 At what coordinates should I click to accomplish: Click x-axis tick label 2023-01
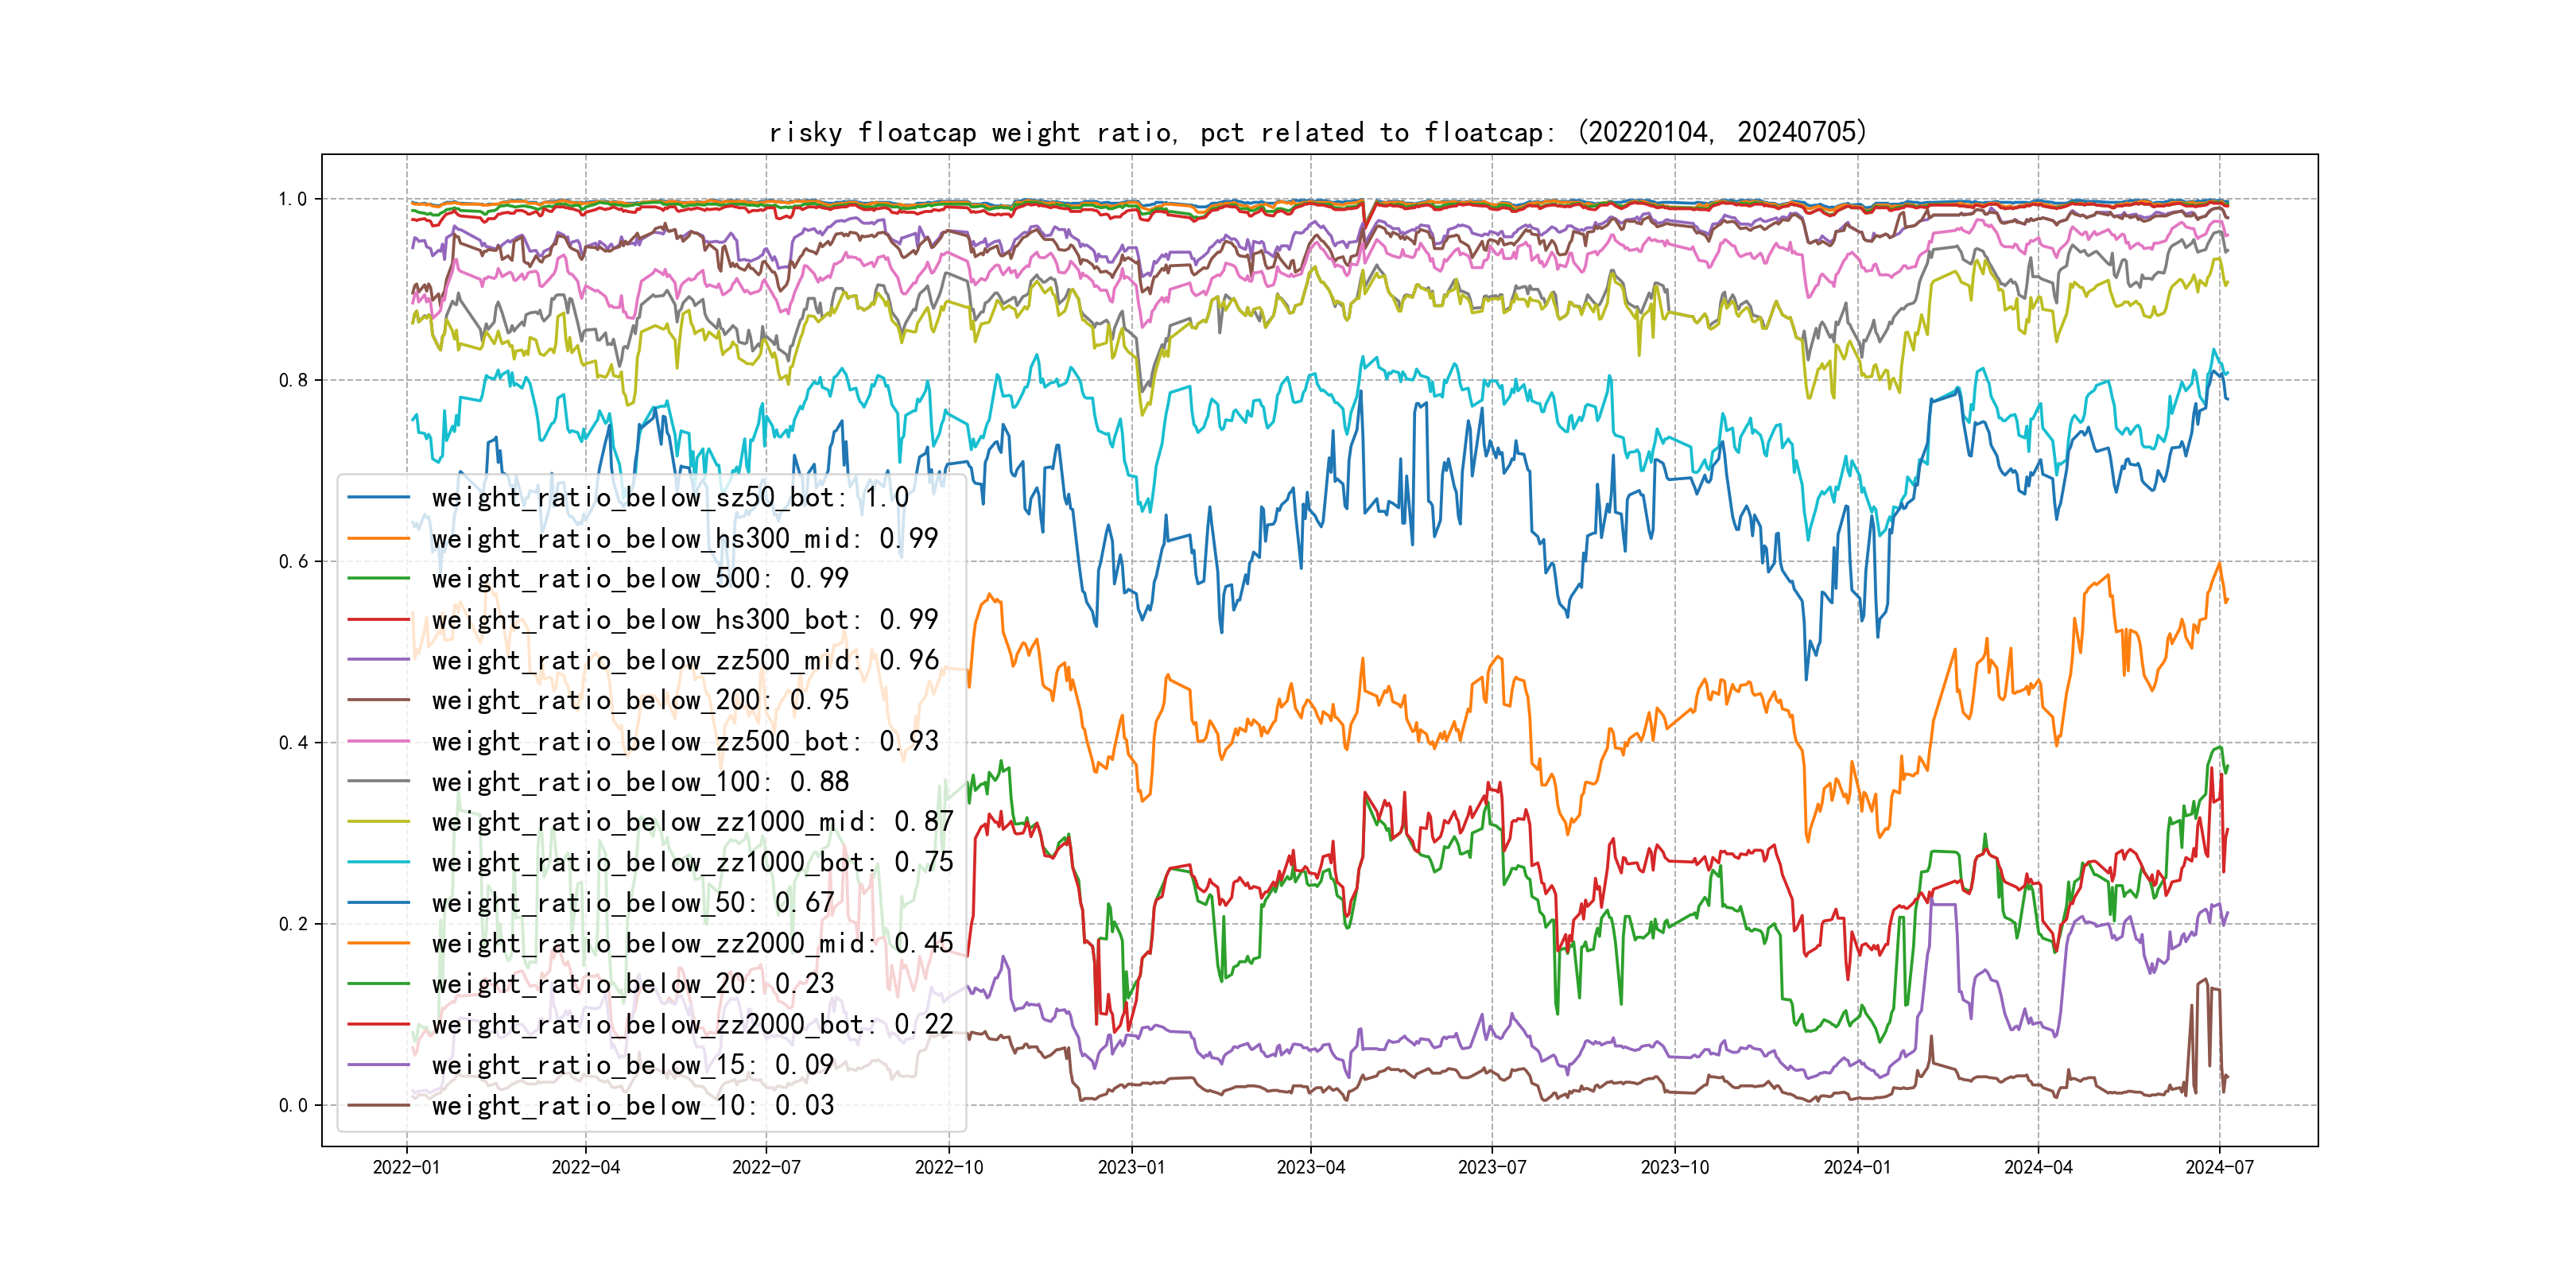(x=1131, y=1167)
